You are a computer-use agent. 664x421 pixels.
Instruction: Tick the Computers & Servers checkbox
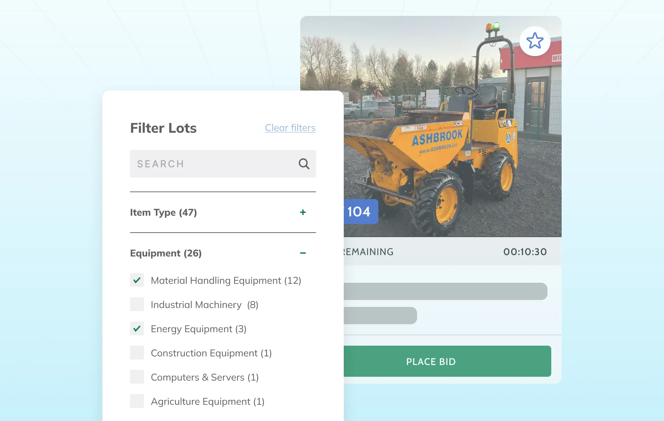[137, 377]
